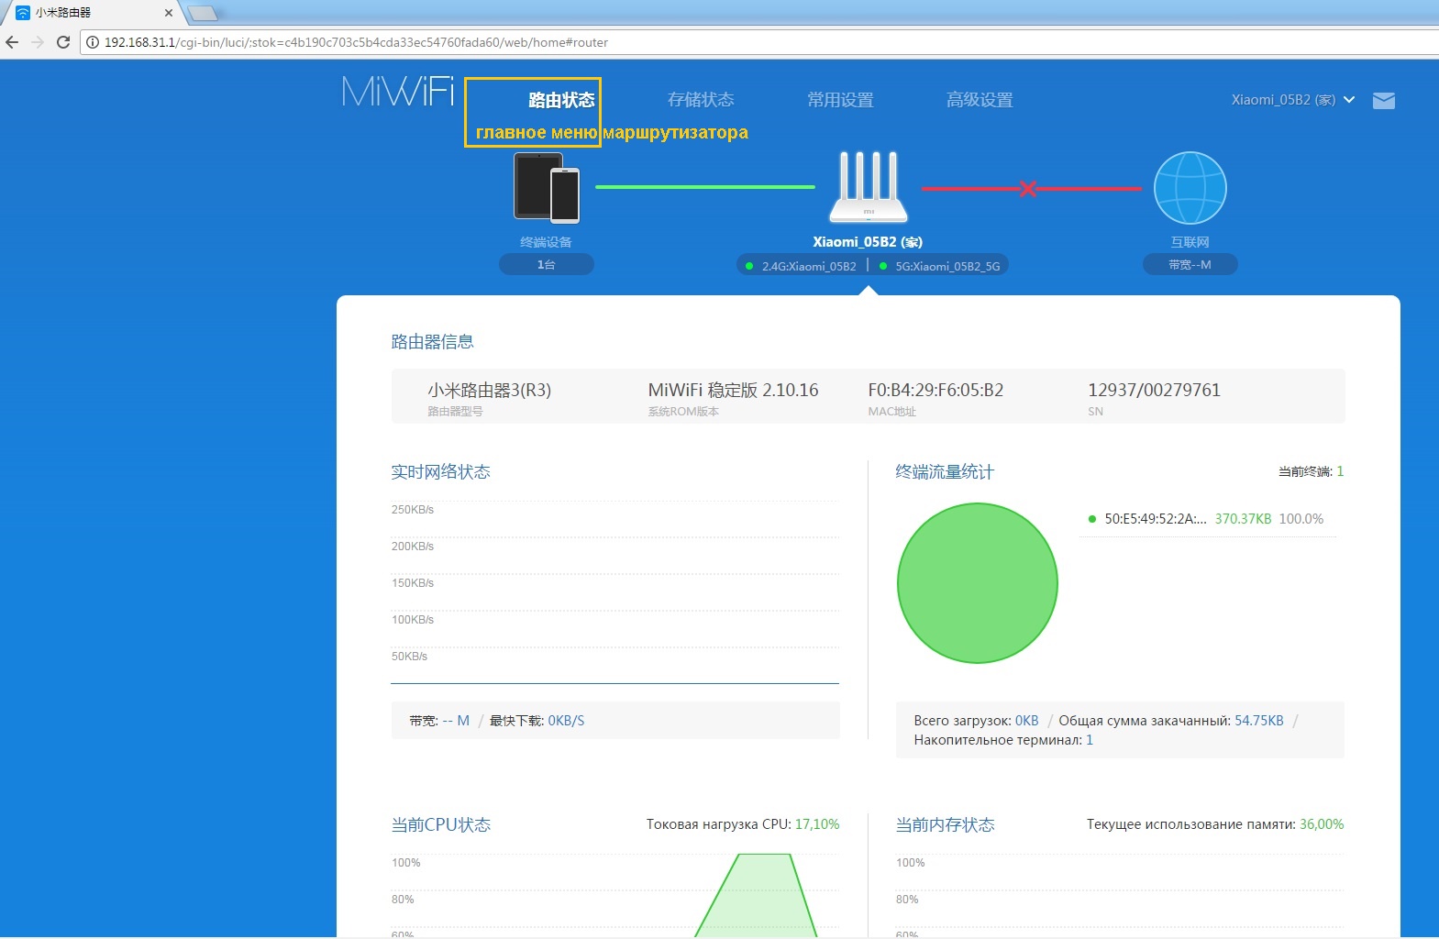Viewport: 1439px width, 939px height.
Task: Open the 常用设置 common settings tab
Action: pos(840,100)
